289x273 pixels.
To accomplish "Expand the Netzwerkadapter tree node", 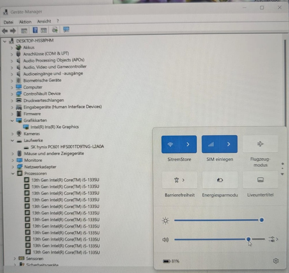I will [x=13, y=167].
